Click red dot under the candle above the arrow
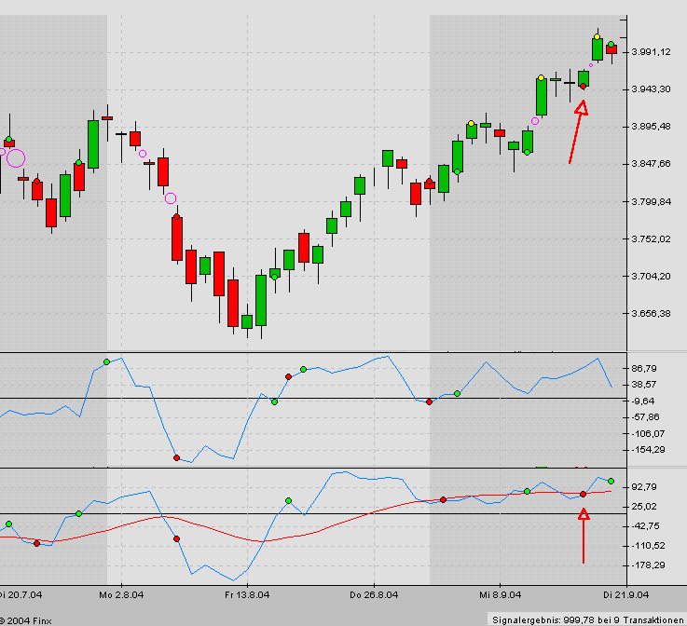The width and height of the screenshot is (687, 626). (583, 86)
